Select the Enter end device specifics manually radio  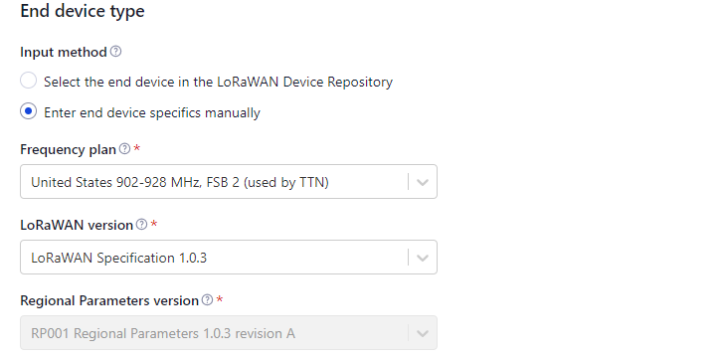coord(28,111)
